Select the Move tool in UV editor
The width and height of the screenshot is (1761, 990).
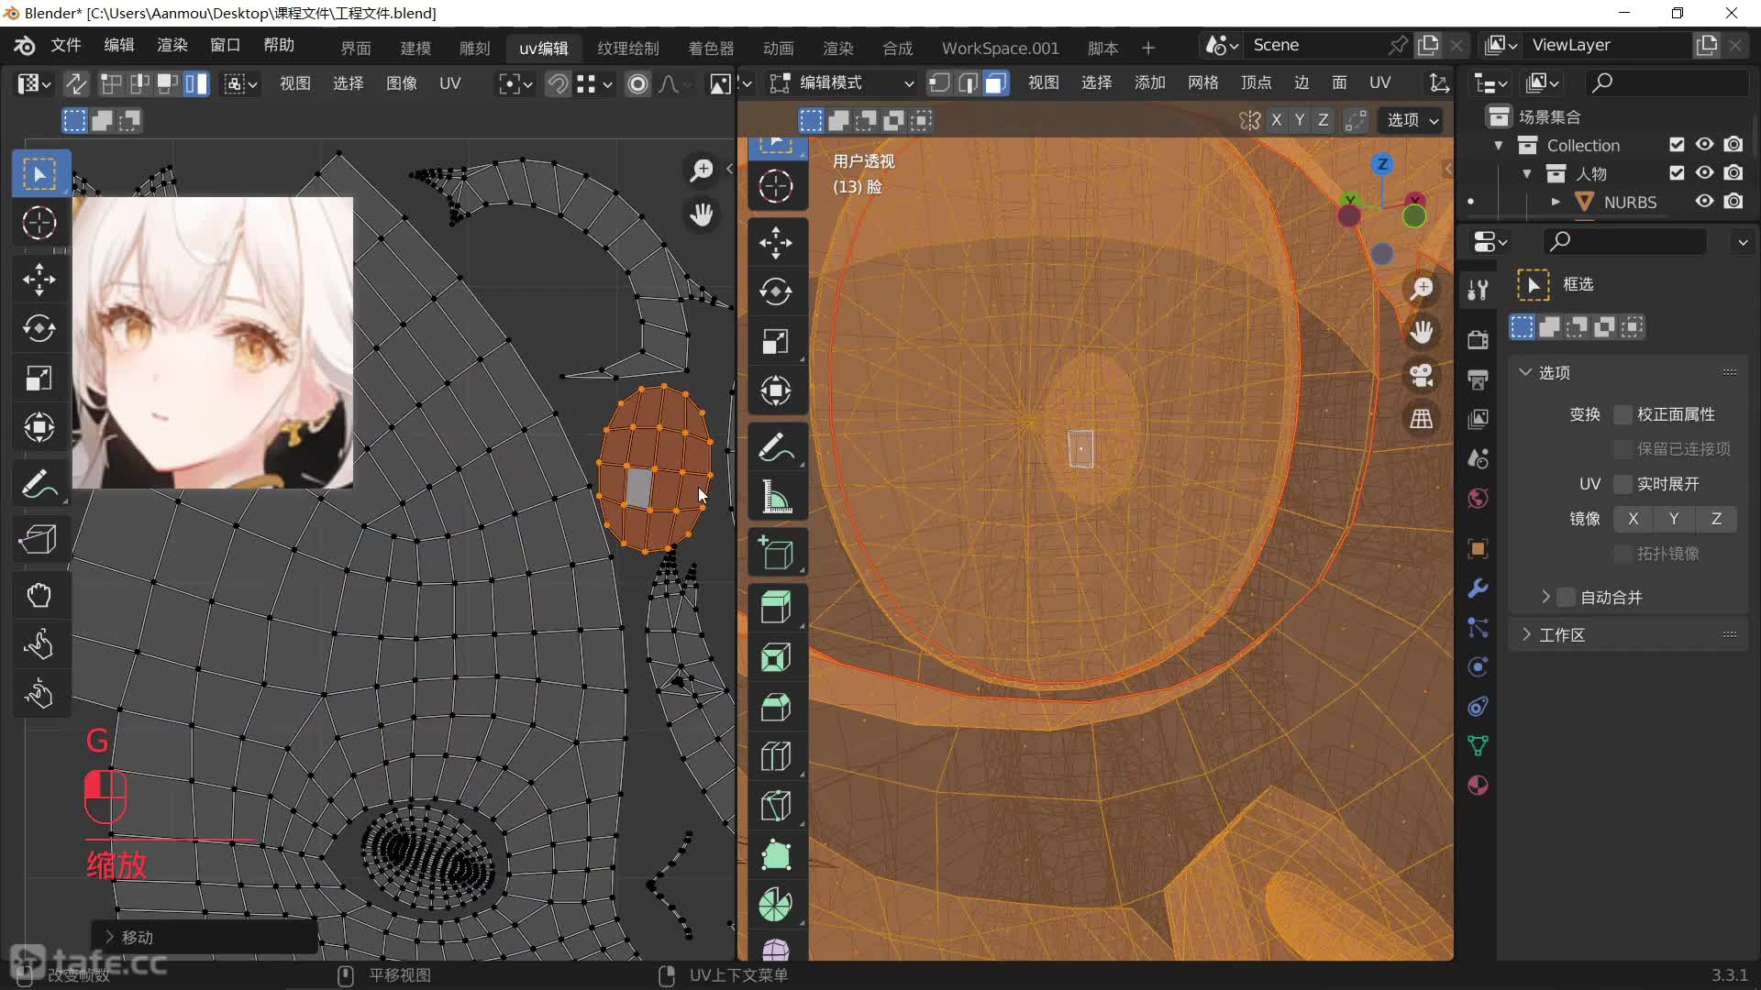tap(39, 280)
